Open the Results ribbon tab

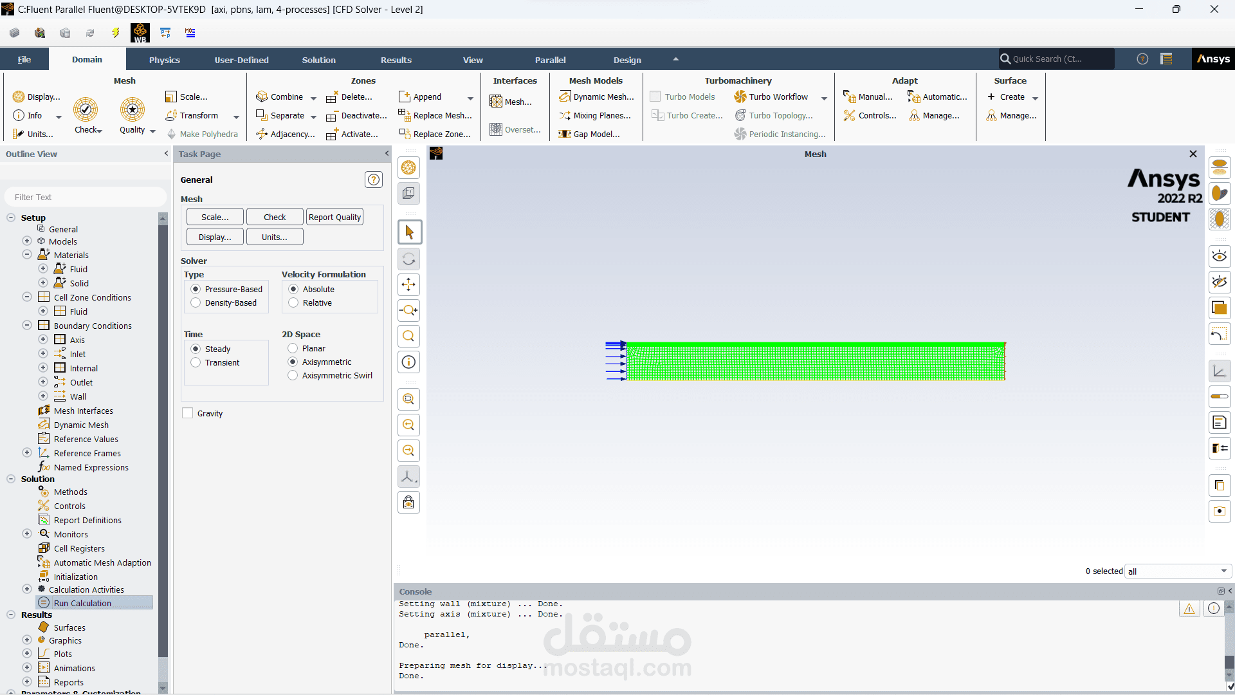[x=396, y=60]
